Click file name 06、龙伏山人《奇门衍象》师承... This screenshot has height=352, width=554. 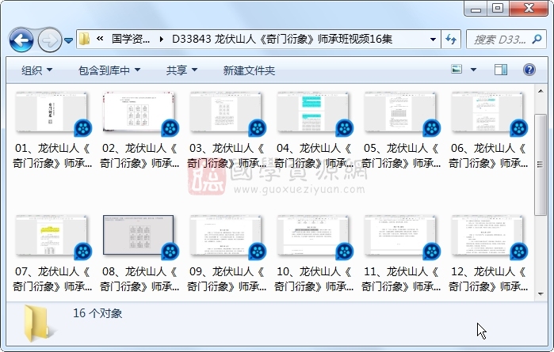488,156
